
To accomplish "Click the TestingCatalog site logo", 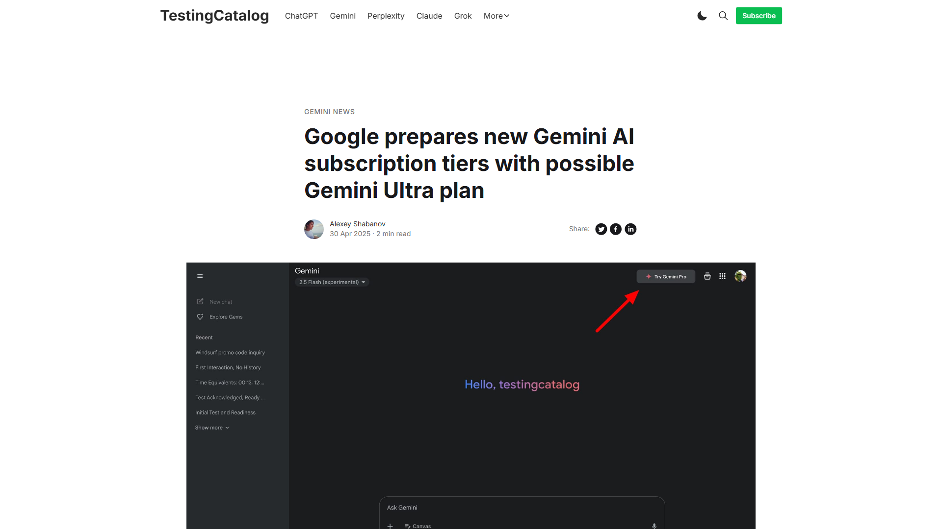I will click(214, 16).
